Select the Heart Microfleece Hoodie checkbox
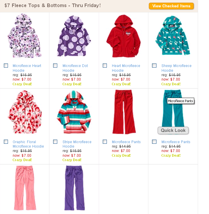209x214 pixels. (x=105, y=66)
